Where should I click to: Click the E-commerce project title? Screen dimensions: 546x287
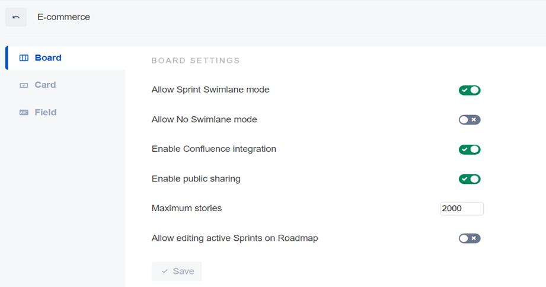click(63, 17)
